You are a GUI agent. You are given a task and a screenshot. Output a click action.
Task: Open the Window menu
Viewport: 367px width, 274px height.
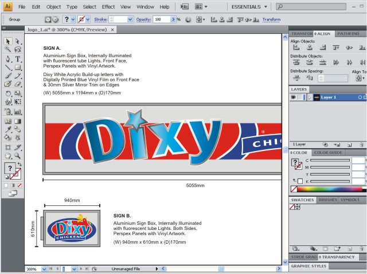pos(145,7)
